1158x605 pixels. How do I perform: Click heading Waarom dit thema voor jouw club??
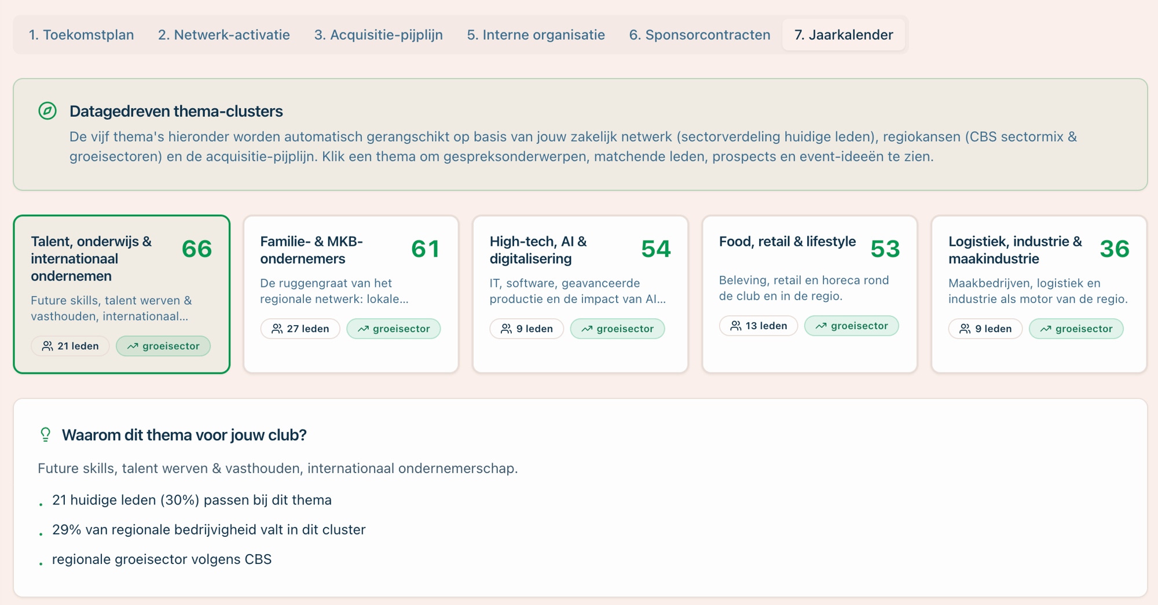(x=184, y=435)
